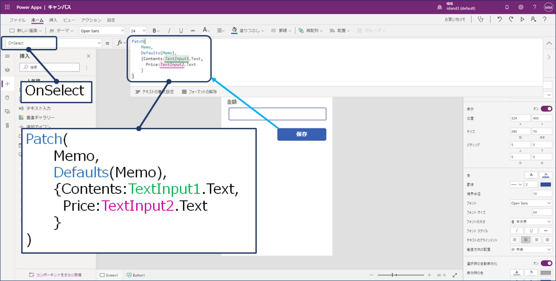
Task: Align text left in properties panel
Action: point(515,240)
